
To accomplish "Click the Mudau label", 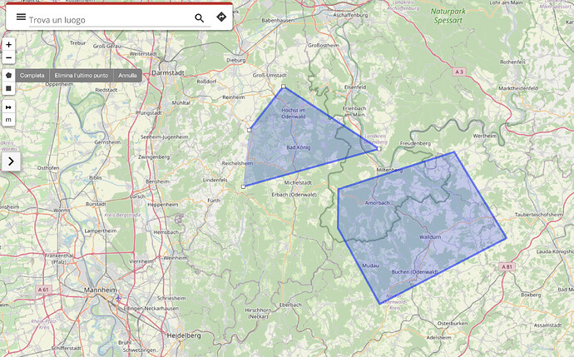I will [x=370, y=265].
